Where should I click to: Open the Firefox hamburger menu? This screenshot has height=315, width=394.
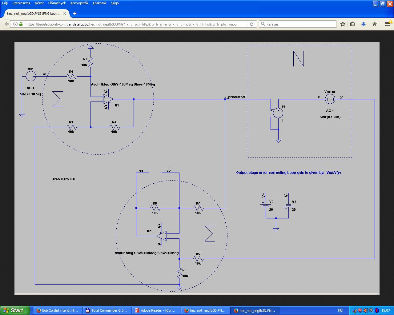click(387, 24)
